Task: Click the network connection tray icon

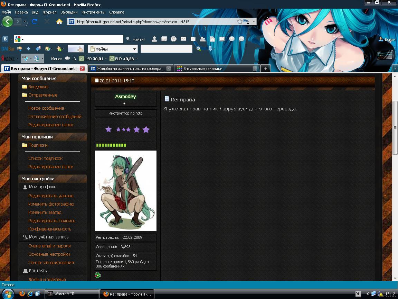Action: 373,294
